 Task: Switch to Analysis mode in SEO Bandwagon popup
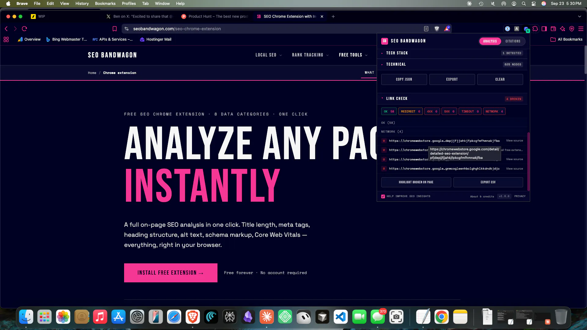point(490,41)
